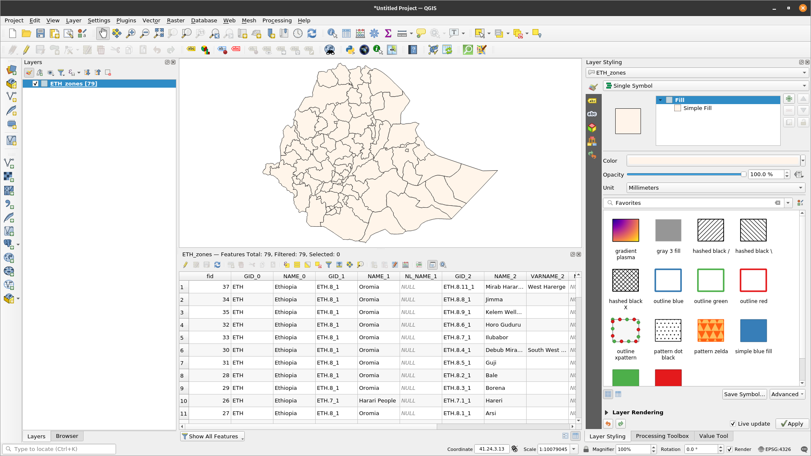
Task: Click Remove Layer icon in Layers panel
Action: 108,72
